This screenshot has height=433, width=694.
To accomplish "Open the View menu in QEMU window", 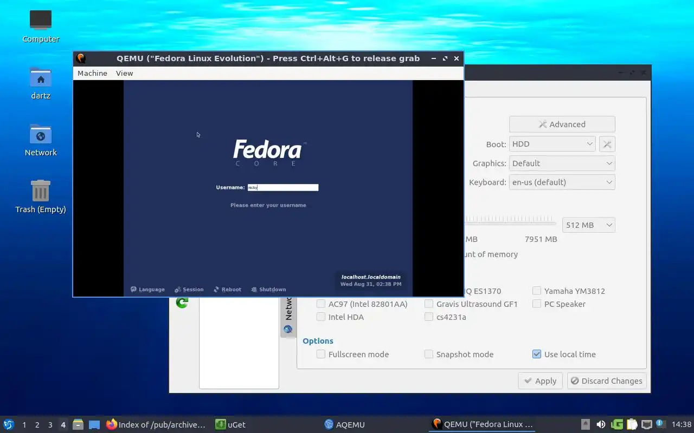I will click(124, 73).
